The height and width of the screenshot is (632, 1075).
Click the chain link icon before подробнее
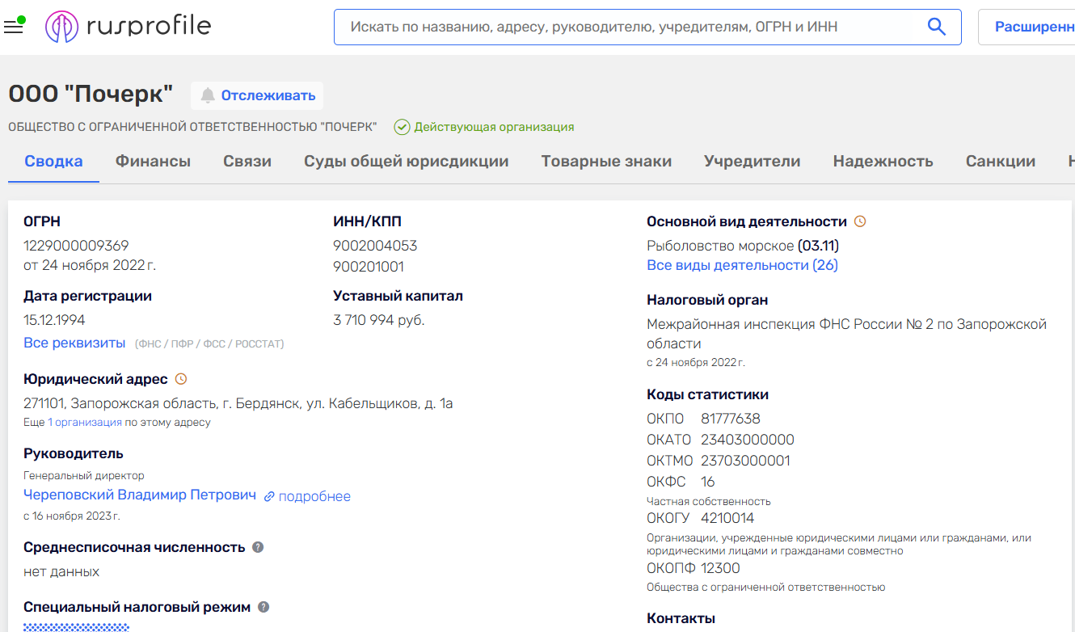269,496
